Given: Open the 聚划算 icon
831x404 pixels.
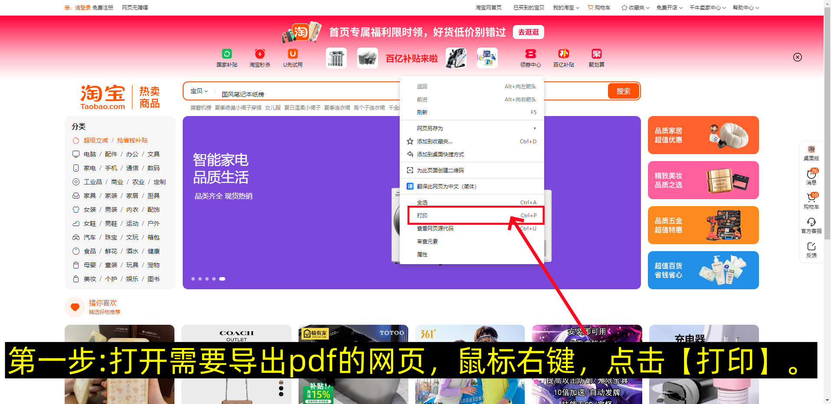Looking at the screenshot, I should click(596, 54).
